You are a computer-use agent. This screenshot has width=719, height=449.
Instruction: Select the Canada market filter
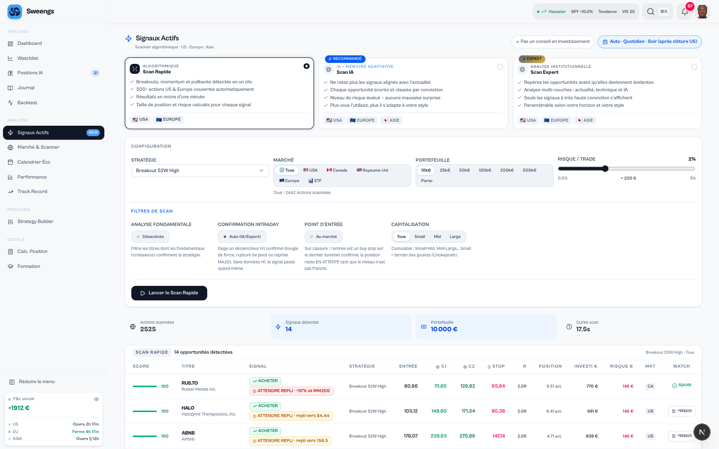click(337, 170)
